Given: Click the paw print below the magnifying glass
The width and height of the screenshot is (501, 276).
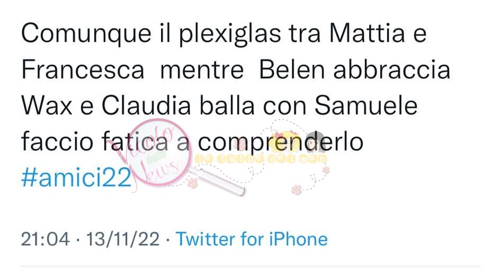Looking at the screenshot, I should point(192,183).
